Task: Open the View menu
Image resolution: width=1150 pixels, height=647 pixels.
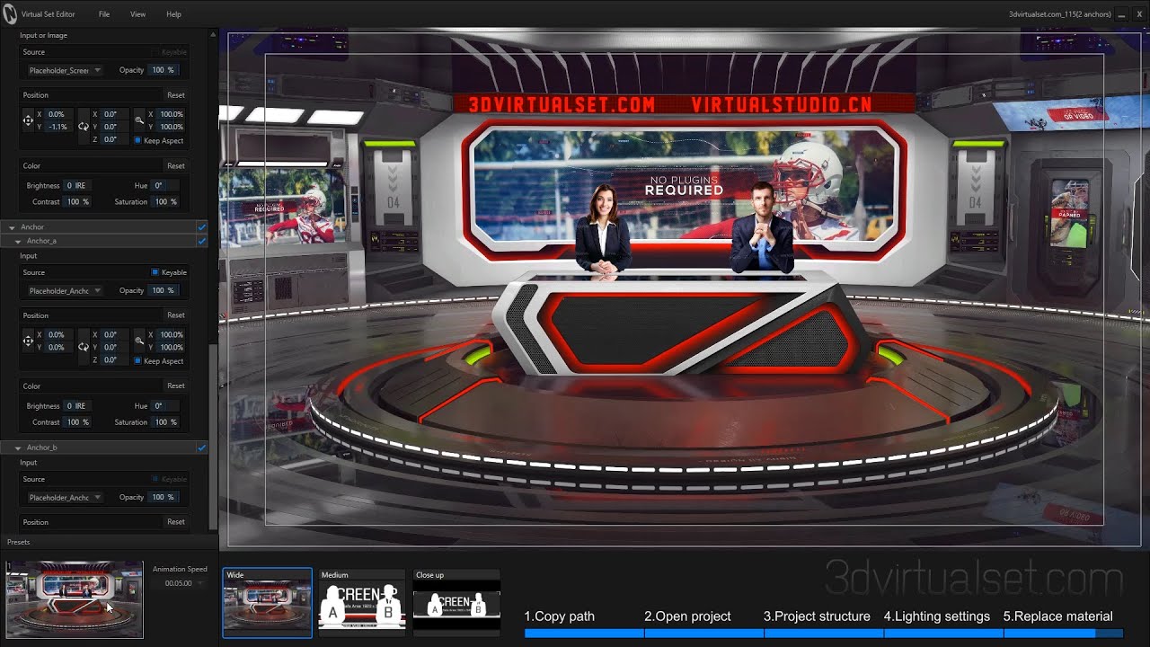Action: [137, 14]
